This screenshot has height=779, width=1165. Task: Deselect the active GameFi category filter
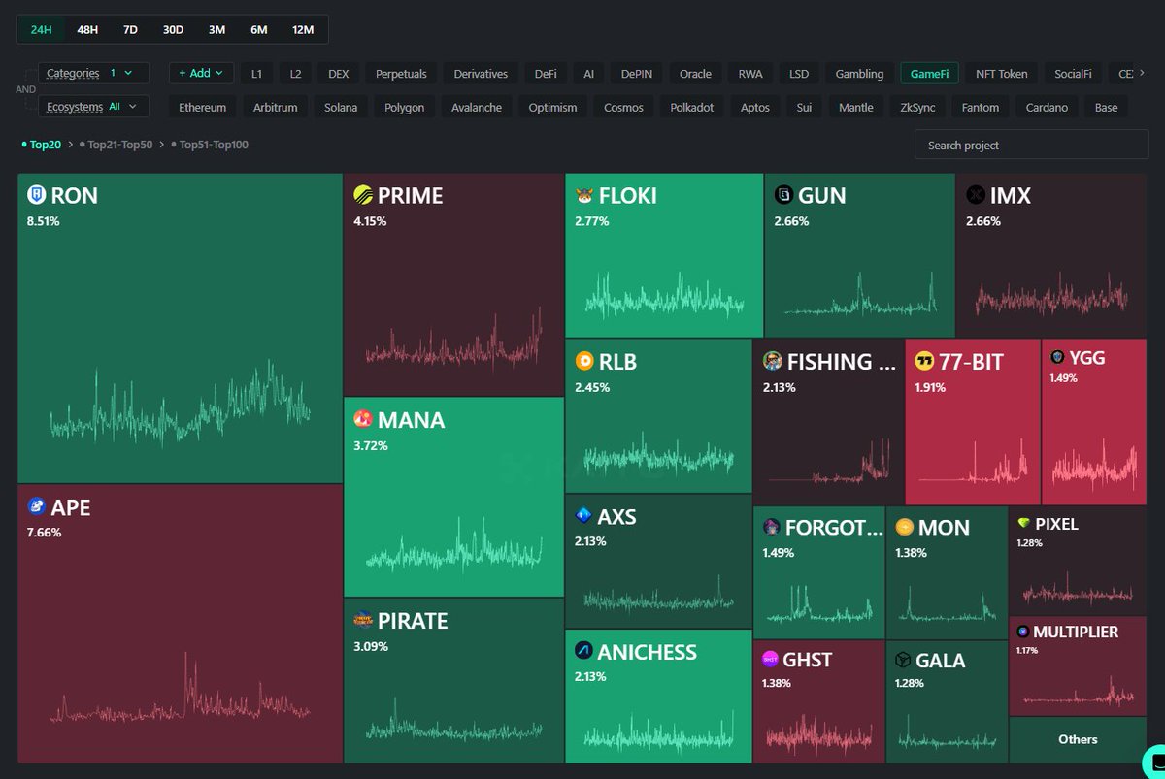[929, 74]
